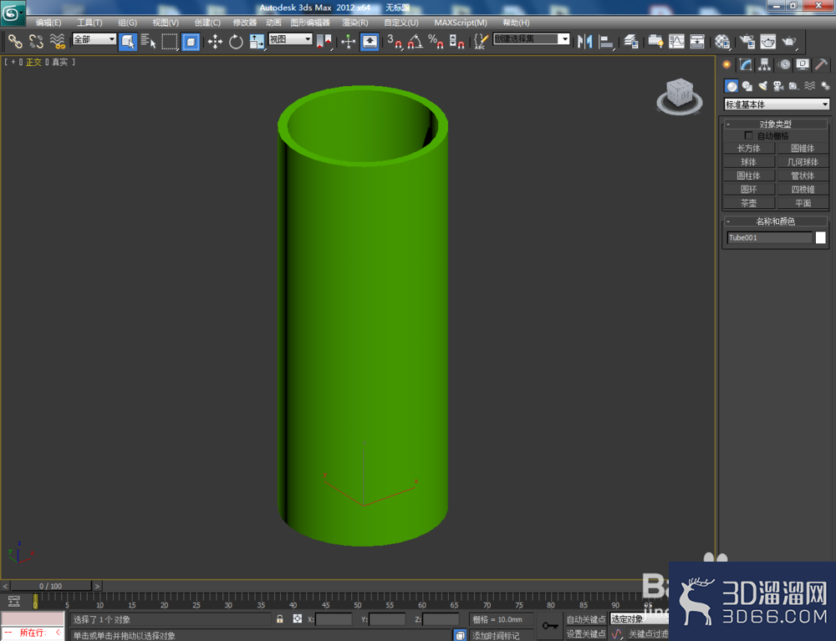Click the 球体 button
Viewport: 836px width, 641px height.
748,162
